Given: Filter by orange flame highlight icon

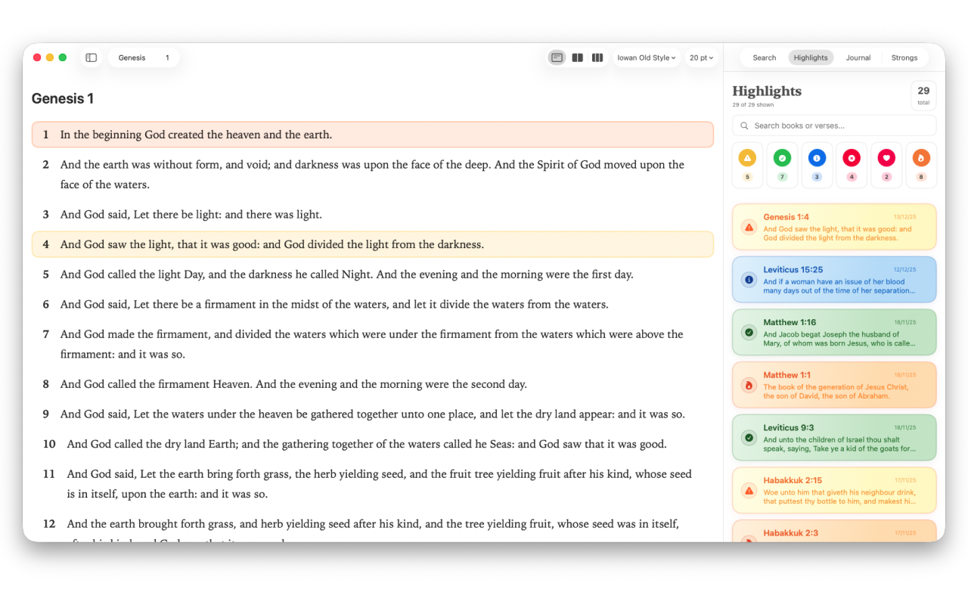Looking at the screenshot, I should tap(921, 158).
